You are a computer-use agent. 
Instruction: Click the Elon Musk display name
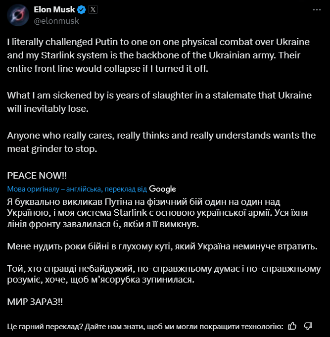click(53, 10)
